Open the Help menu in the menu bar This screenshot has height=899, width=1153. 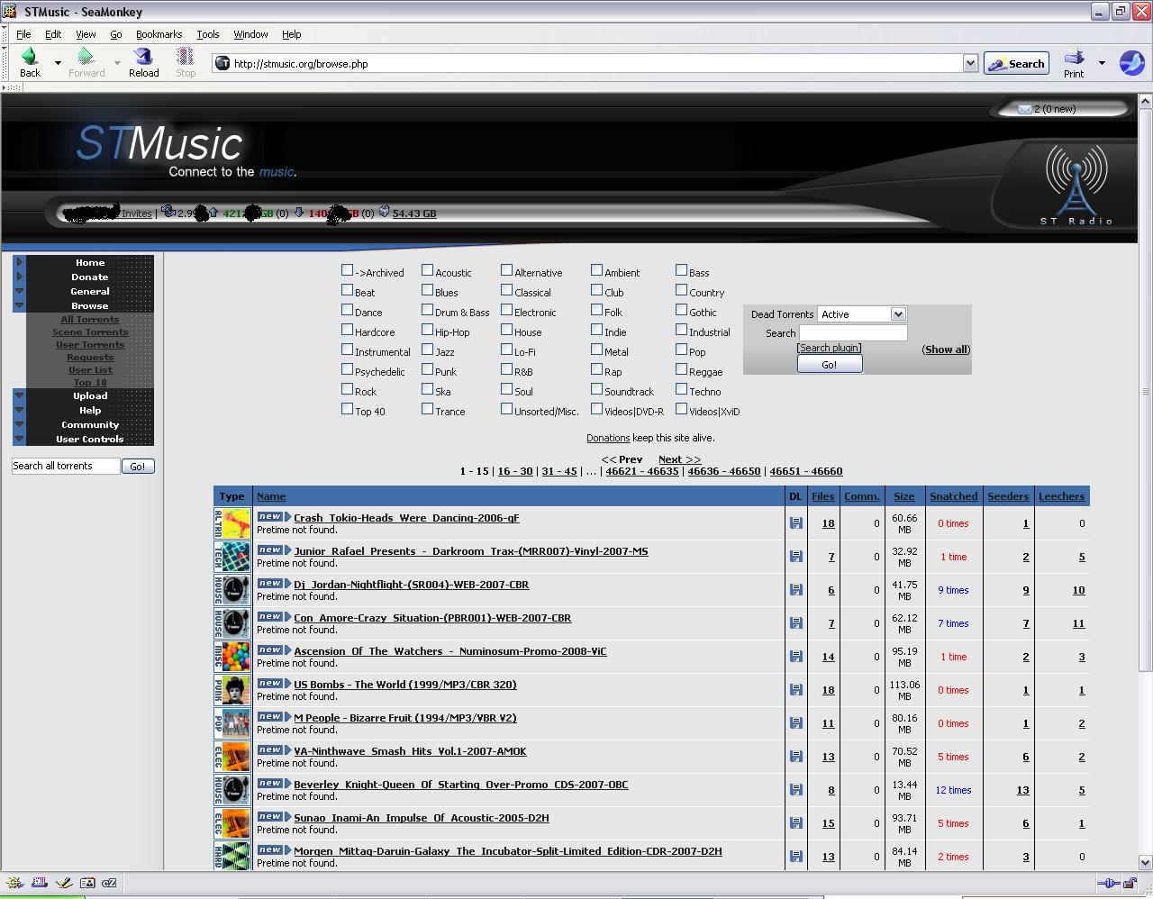pyautogui.click(x=291, y=34)
